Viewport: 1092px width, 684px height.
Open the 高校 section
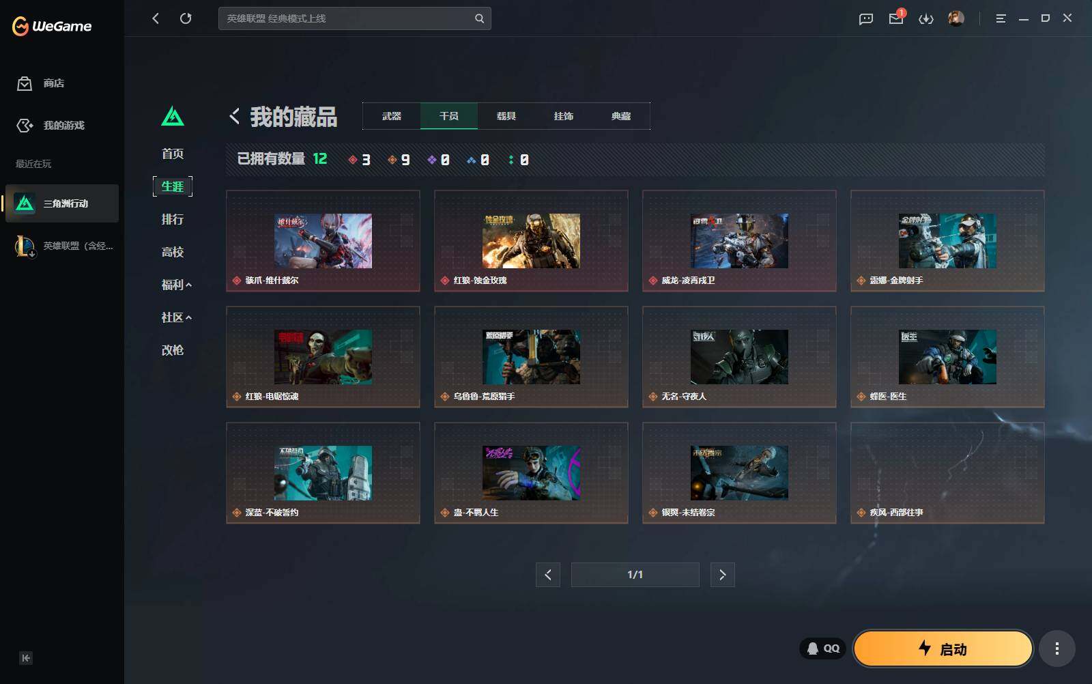pos(173,252)
